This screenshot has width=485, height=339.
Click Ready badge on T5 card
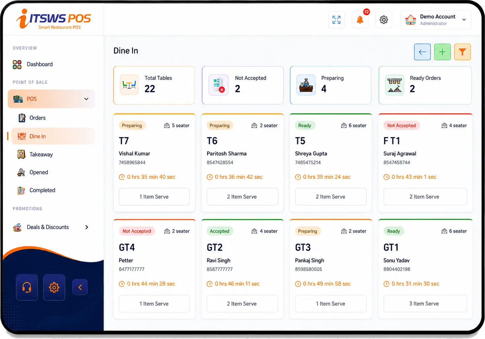[305, 126]
